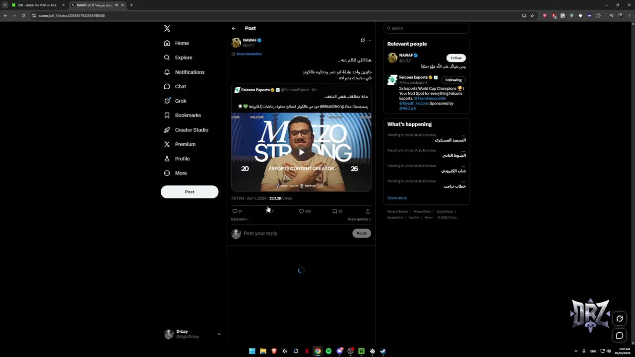Viewport: 635px width, 357px height.
Task: Open Steam from taskbar
Action: pyautogui.click(x=383, y=351)
